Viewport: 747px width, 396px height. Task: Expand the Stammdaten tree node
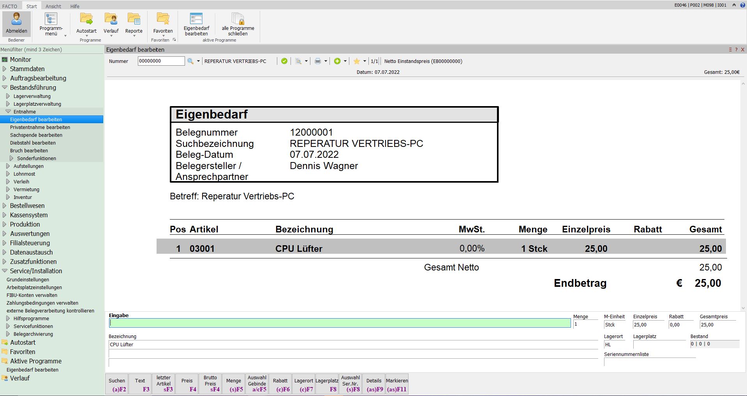4,69
